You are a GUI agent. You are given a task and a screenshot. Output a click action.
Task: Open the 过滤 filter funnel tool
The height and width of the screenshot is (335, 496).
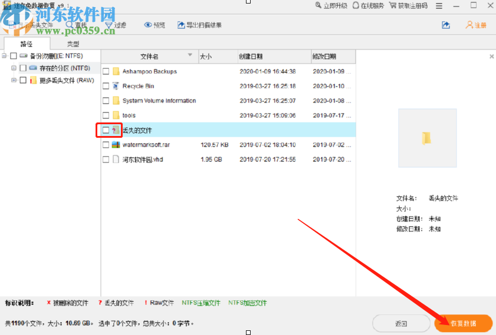click(116, 25)
